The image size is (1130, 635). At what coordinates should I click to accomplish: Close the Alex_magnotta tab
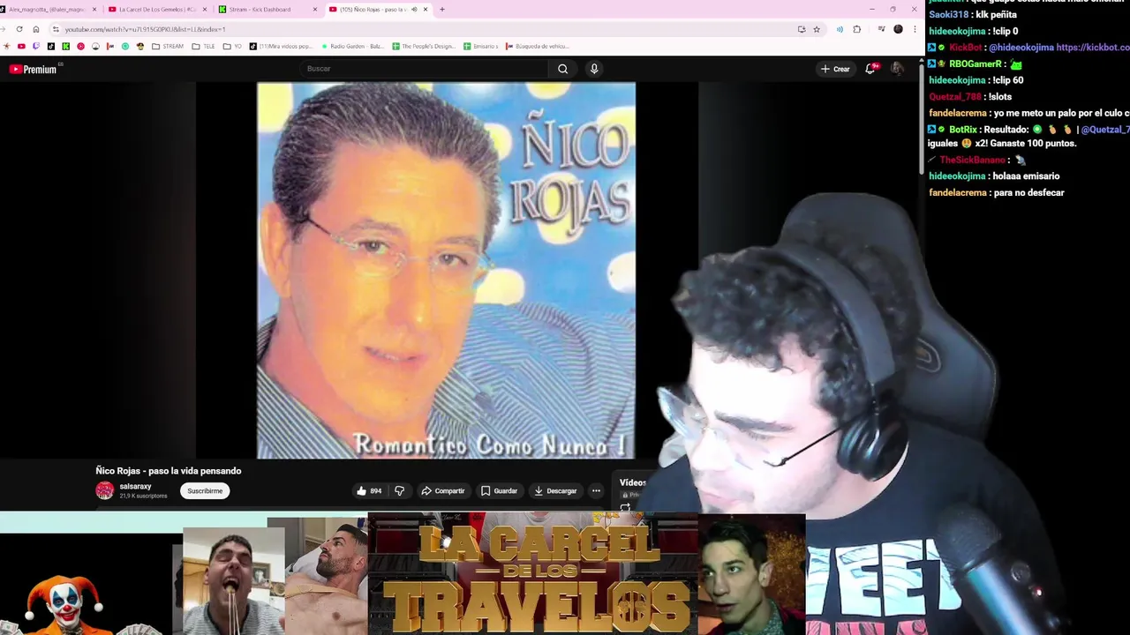tap(94, 10)
